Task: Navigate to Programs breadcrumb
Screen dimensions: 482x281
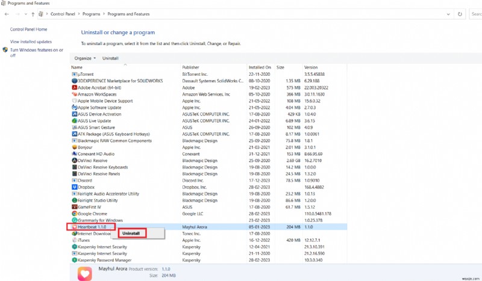Action: pyautogui.click(x=92, y=14)
